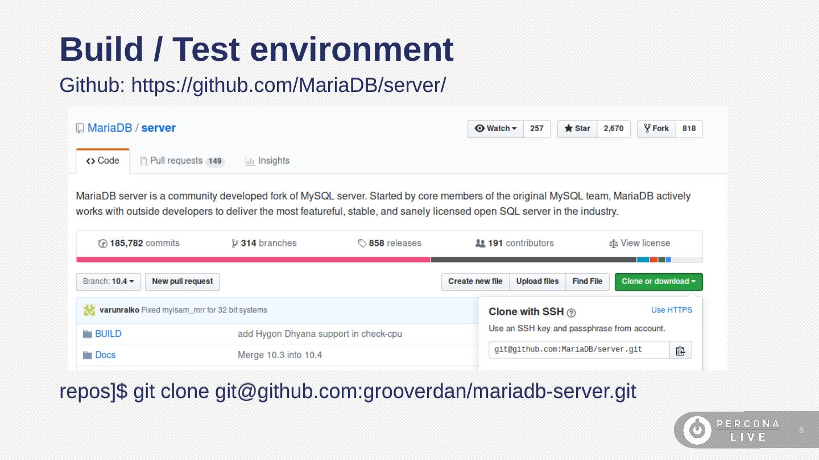Click the repository book icon beside MariaDB

(80, 128)
